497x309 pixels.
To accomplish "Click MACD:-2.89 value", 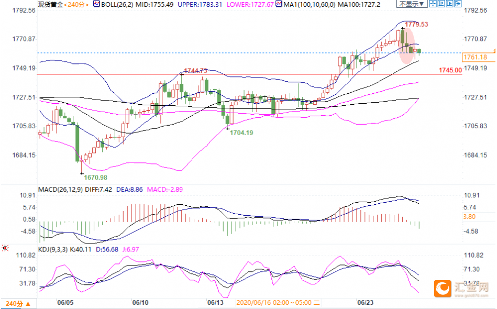I will 165,190.
